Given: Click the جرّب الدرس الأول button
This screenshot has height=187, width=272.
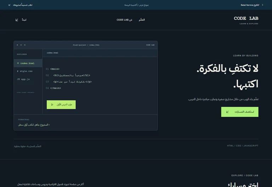Looking at the screenshot, I should (61, 104).
